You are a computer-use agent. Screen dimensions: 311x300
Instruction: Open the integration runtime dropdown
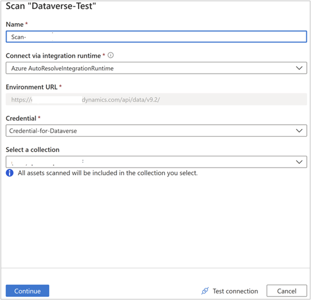pos(156,68)
